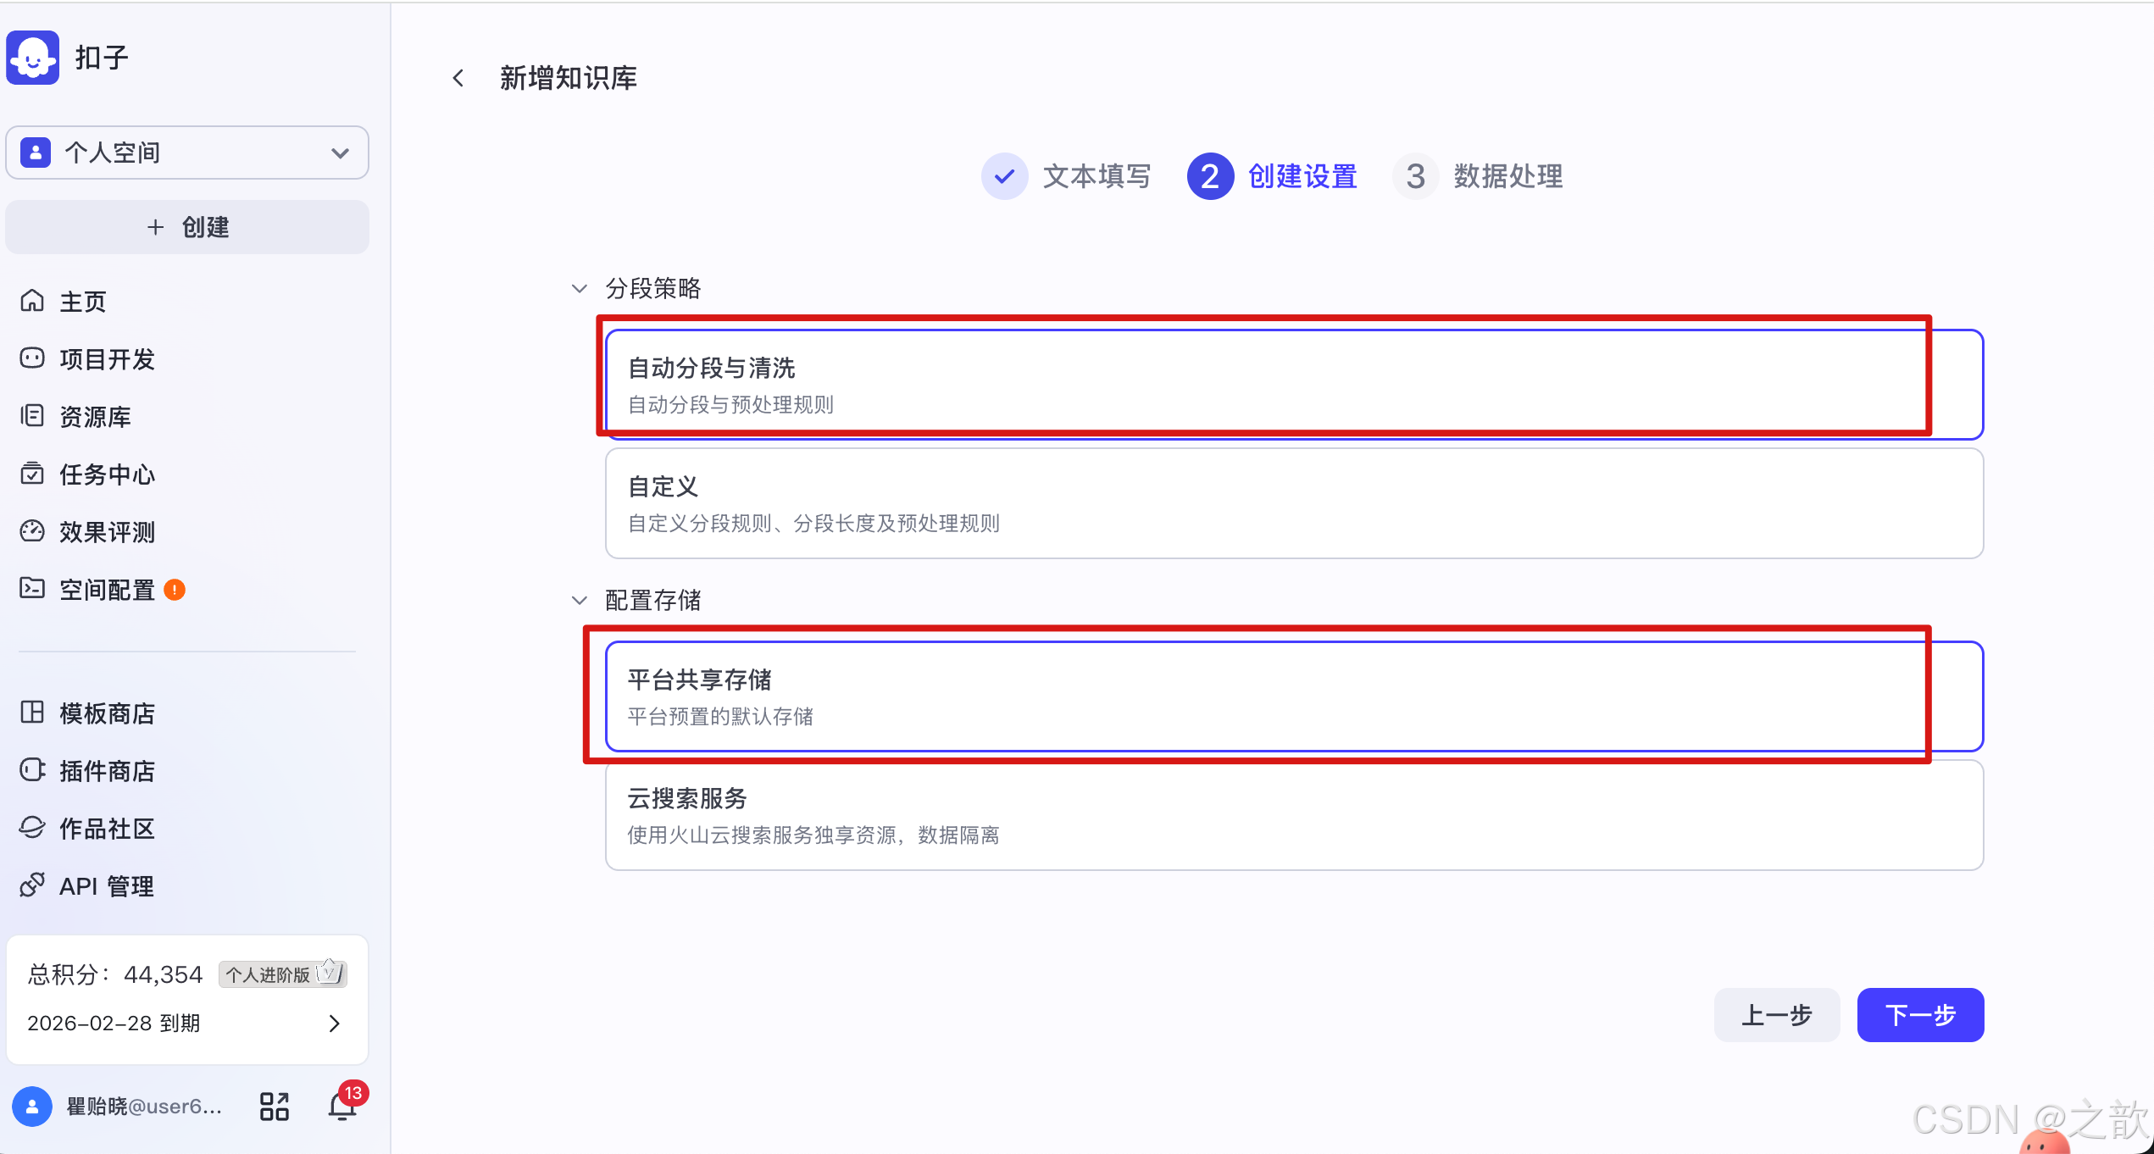Click the 上一步 button
This screenshot has width=2154, height=1154.
1776,1014
